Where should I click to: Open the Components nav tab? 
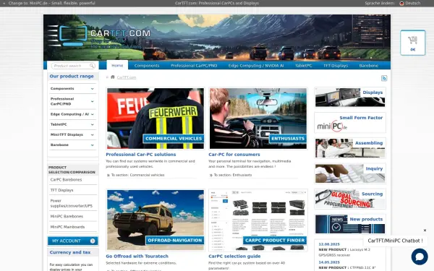pyautogui.click(x=147, y=66)
